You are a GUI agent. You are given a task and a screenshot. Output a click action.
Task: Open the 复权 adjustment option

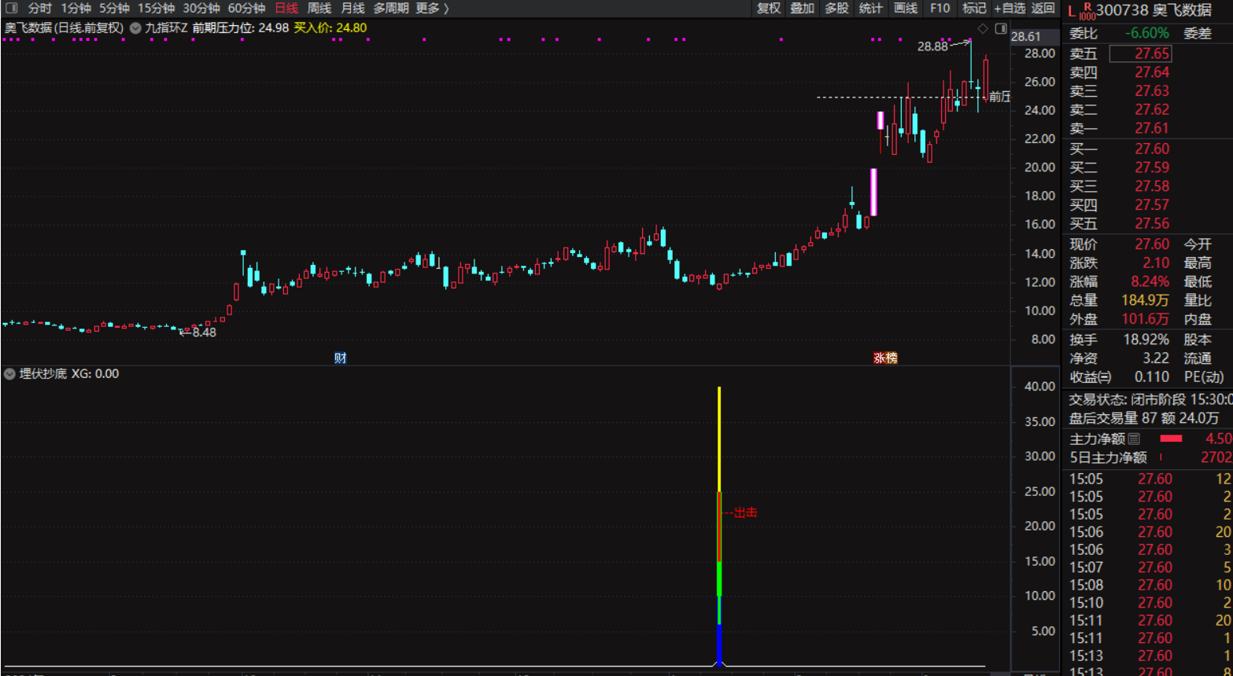tap(768, 9)
